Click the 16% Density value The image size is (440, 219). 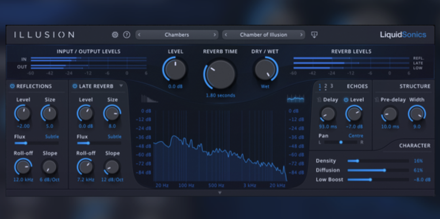pyautogui.click(x=418, y=161)
